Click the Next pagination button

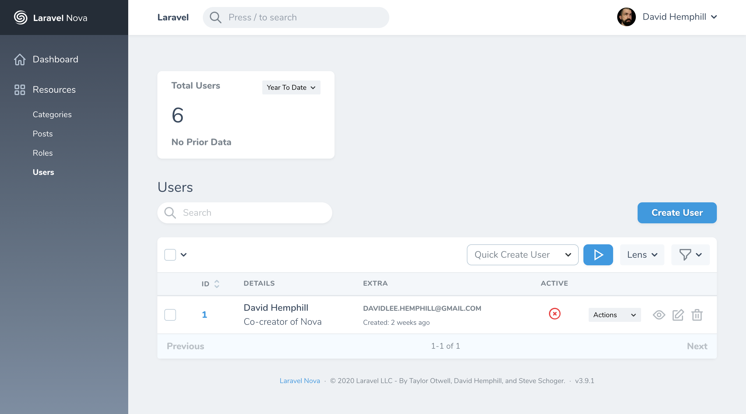tap(697, 346)
